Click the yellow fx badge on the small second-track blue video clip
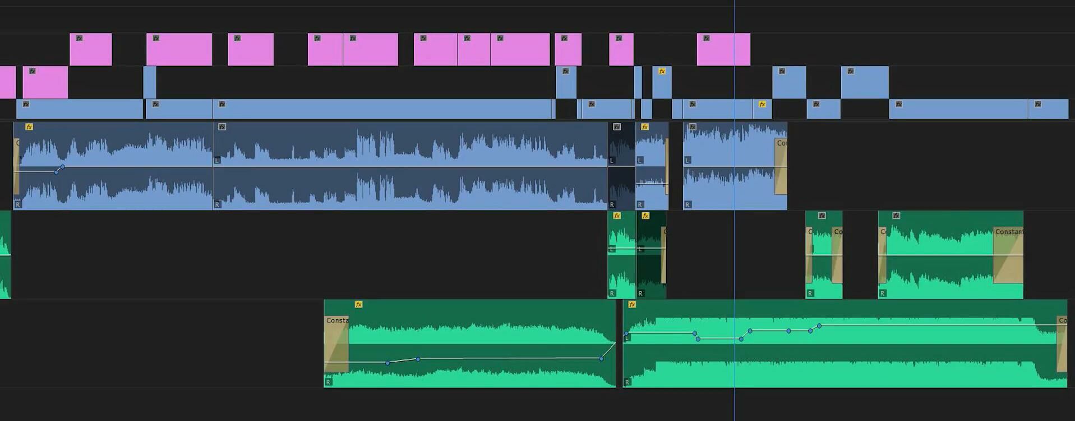This screenshot has width=1075, height=421. click(662, 72)
